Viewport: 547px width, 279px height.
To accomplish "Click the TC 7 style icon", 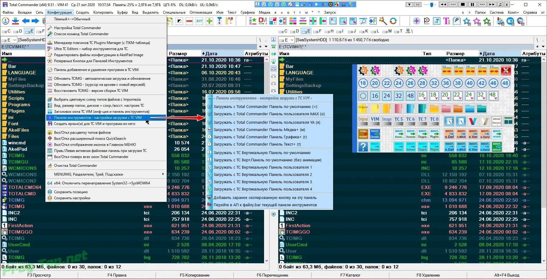I will click(x=422, y=121).
